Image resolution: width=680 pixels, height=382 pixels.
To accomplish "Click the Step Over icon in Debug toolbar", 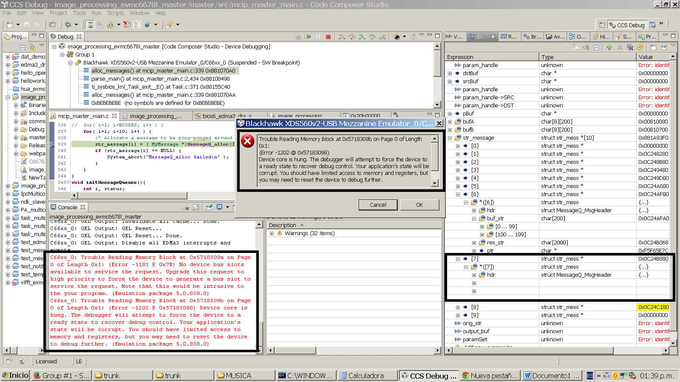I will pyautogui.click(x=352, y=37).
